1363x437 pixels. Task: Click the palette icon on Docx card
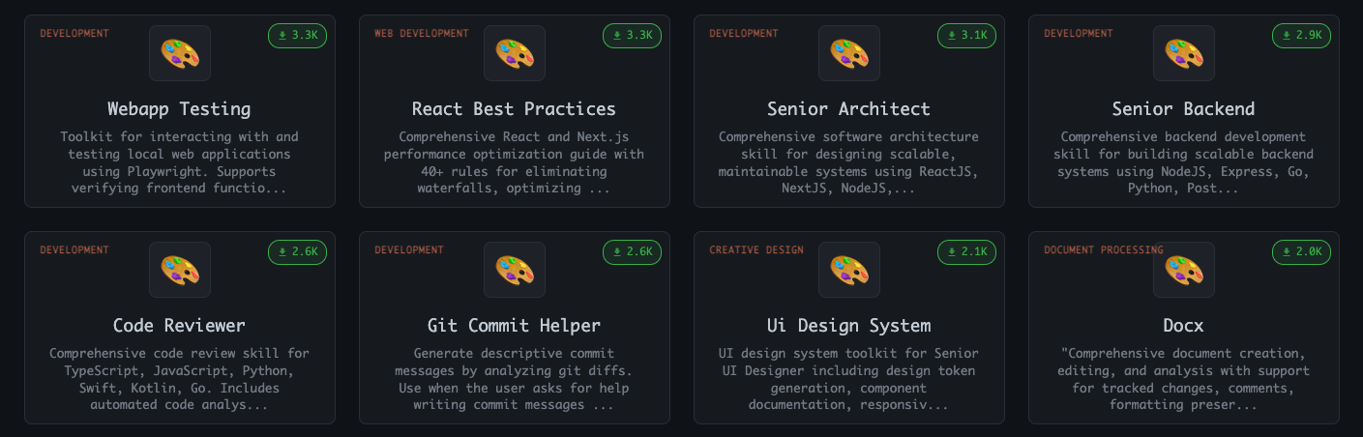[1184, 270]
